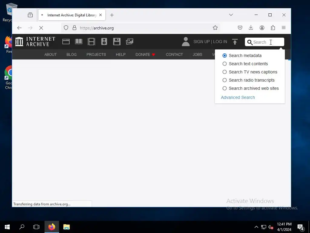310x233 pixels.
Task: Open the JOBS menu item
Action: [x=197, y=55]
